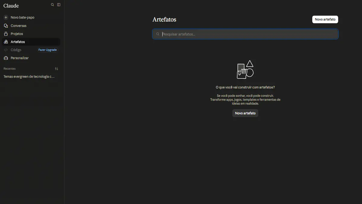Click the centered dark Novo artefato button
Viewport: 362px width, 204px height.
tap(245, 113)
